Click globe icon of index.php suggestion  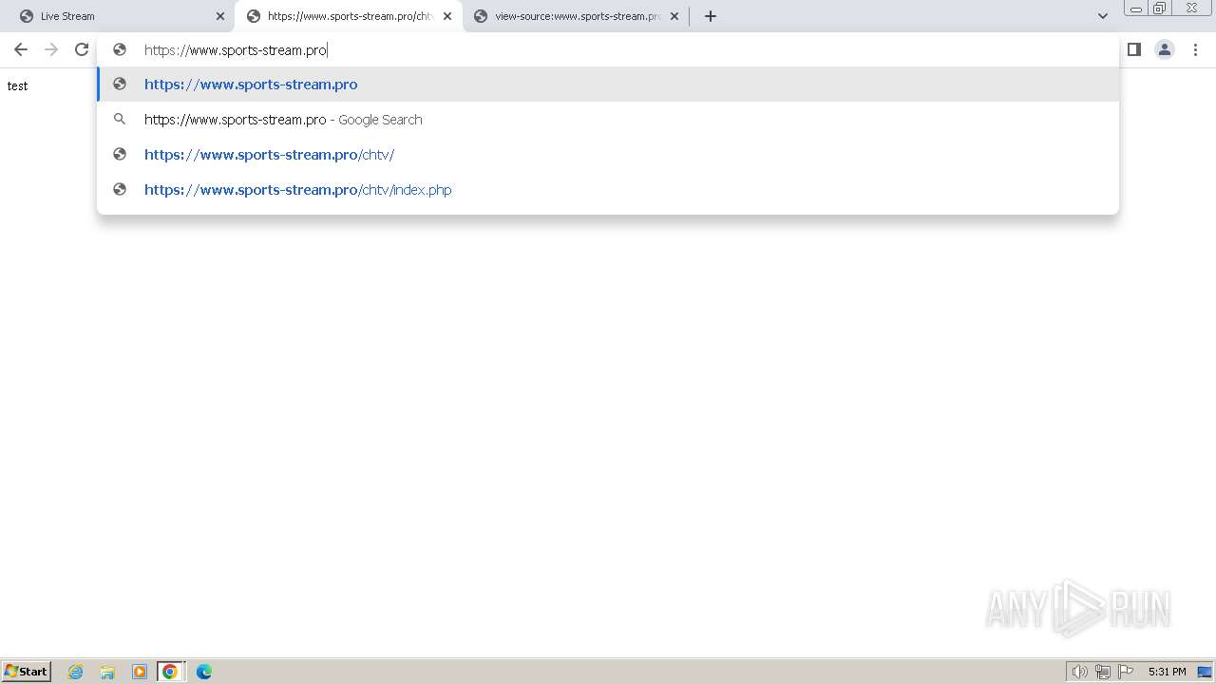[120, 190]
